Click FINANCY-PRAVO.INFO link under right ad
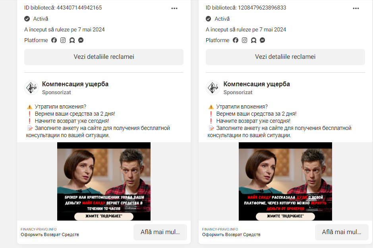This screenshot has height=248, width=373. tap(220, 229)
